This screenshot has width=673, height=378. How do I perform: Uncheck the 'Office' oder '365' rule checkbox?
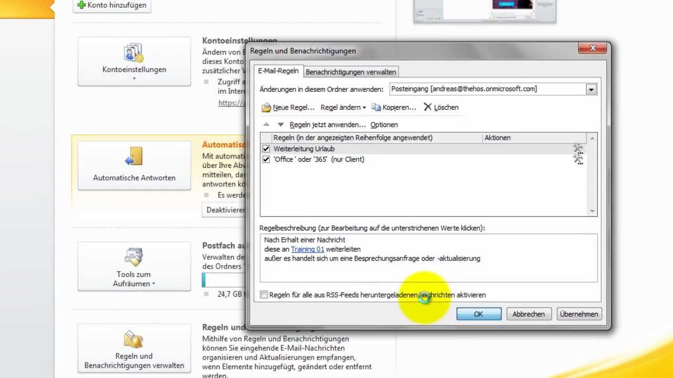pyautogui.click(x=266, y=160)
